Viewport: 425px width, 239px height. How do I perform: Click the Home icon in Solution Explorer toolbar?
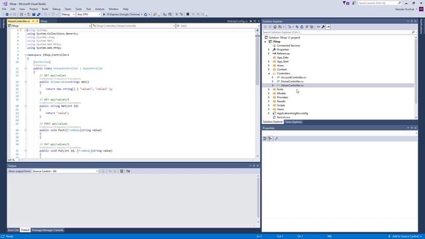[x=275, y=27]
